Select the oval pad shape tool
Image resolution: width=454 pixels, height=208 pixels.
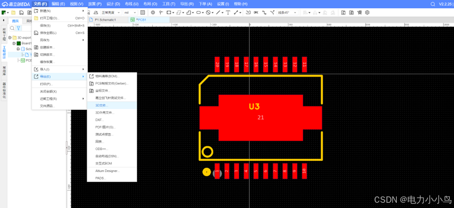(198, 13)
